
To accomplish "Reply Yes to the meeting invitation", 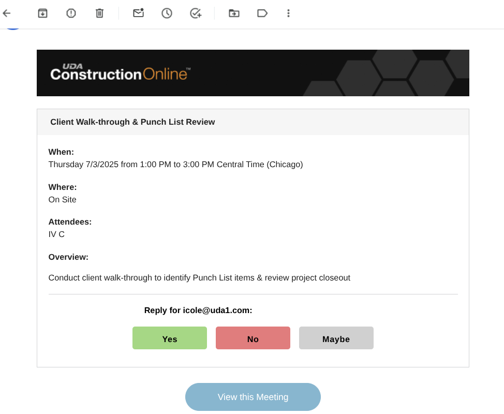I will [x=170, y=338].
